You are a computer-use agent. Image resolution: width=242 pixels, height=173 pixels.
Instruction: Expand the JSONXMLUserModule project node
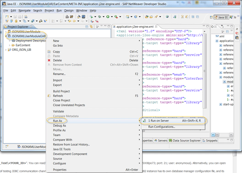tap(6, 32)
